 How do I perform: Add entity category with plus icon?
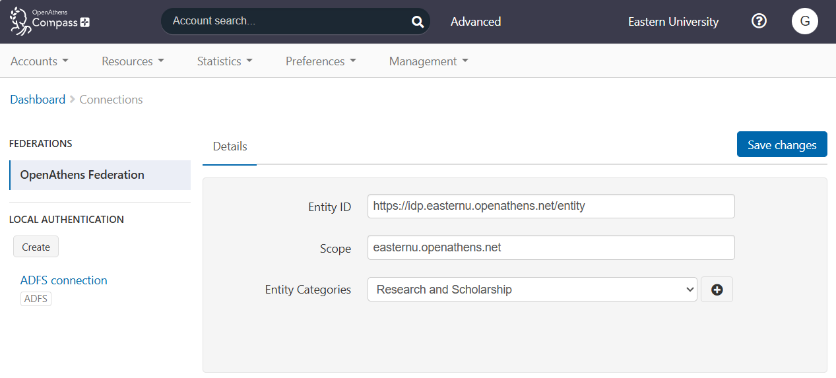[x=717, y=290]
